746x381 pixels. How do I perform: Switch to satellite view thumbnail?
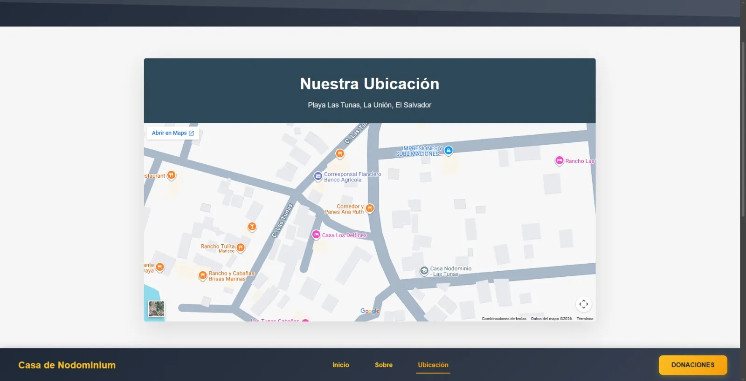pos(156,309)
